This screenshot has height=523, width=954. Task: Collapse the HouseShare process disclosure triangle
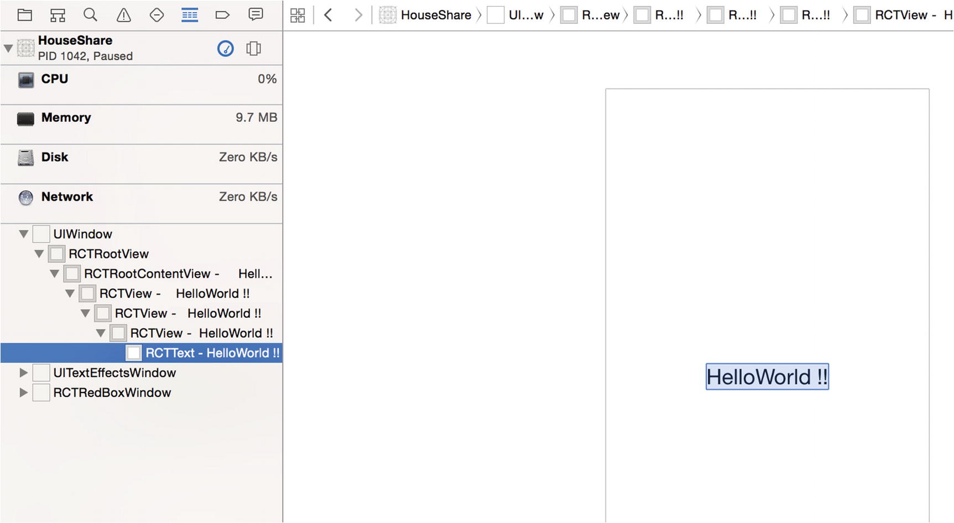tap(8, 49)
